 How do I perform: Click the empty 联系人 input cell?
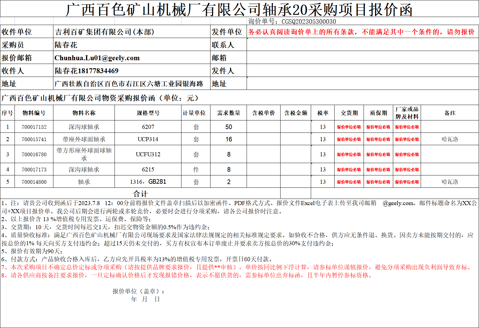click(363, 45)
